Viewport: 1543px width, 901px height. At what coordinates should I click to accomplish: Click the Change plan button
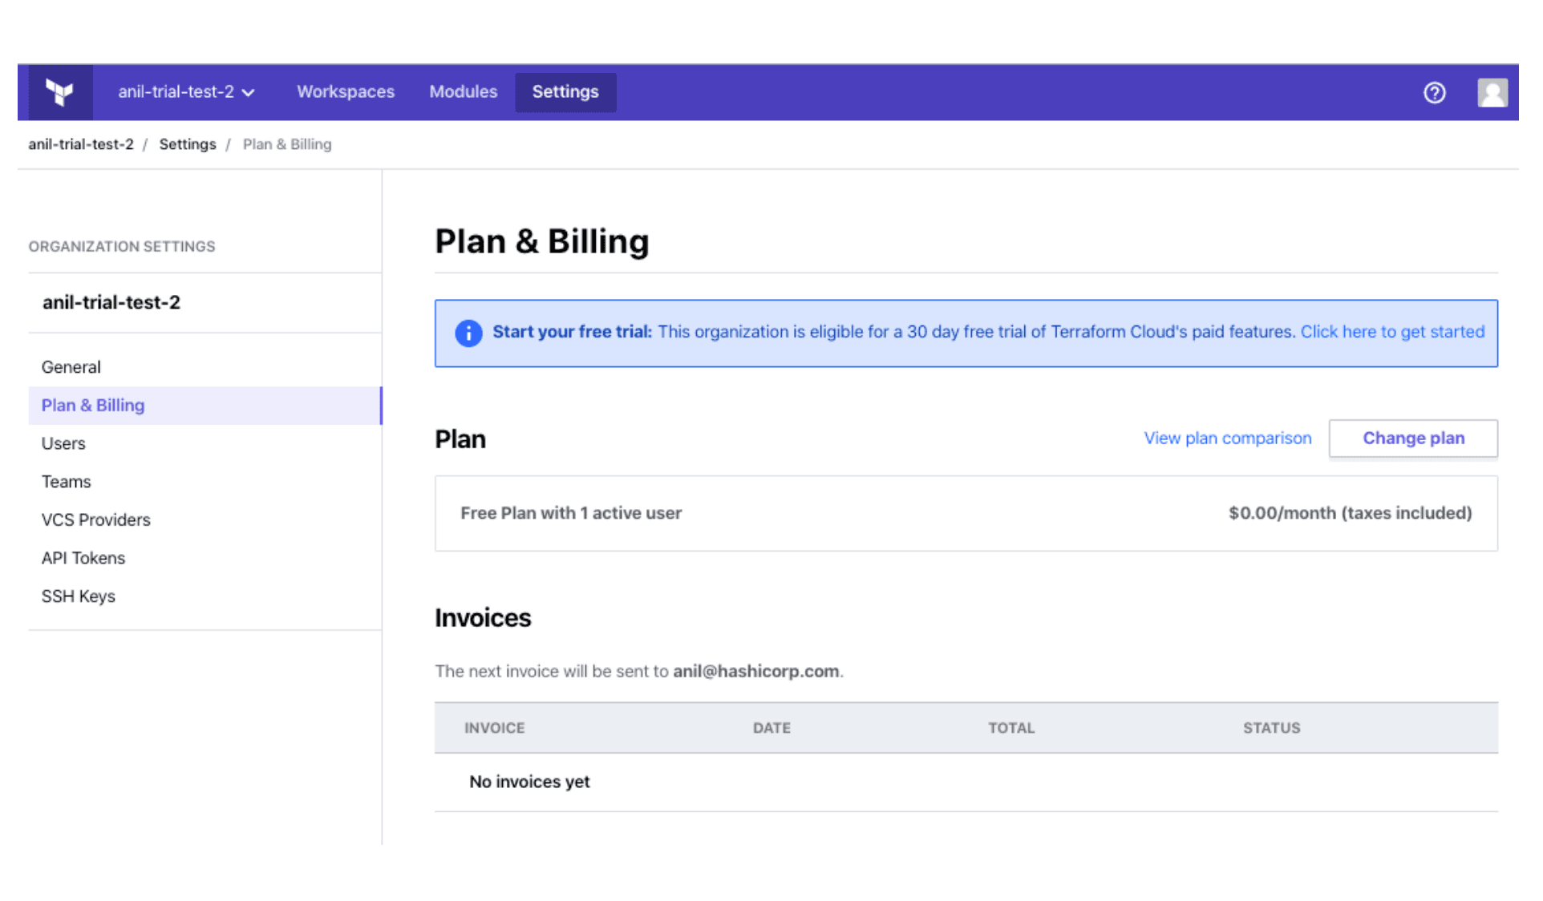(x=1412, y=438)
